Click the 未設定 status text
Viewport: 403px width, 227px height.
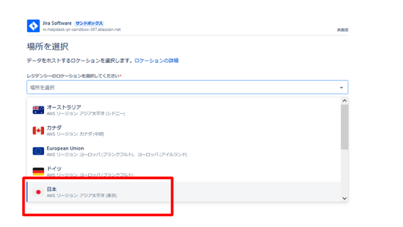click(343, 30)
